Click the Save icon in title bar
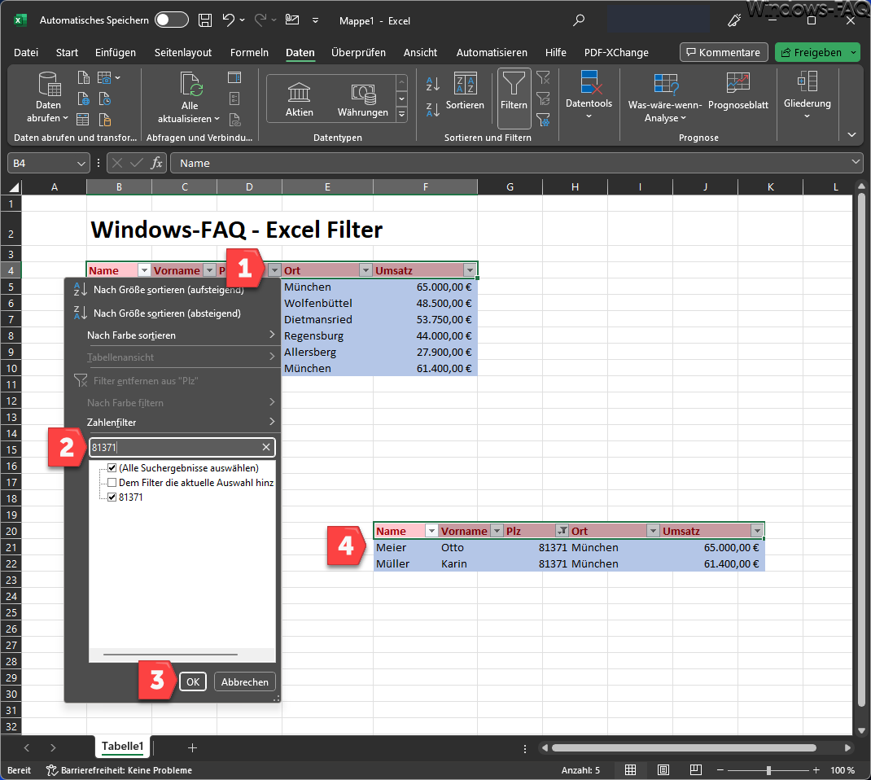This screenshot has height=780, width=871. (205, 20)
